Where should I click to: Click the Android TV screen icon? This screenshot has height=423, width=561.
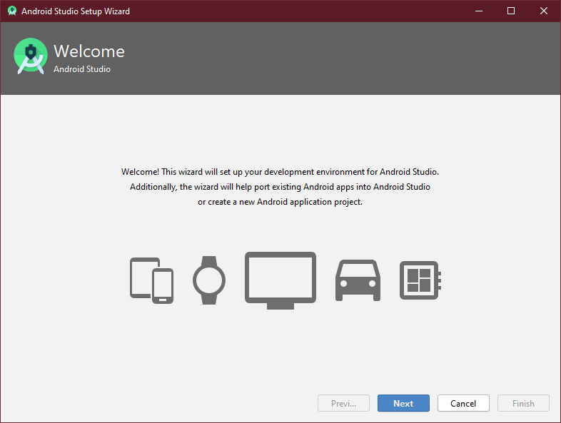coord(280,280)
